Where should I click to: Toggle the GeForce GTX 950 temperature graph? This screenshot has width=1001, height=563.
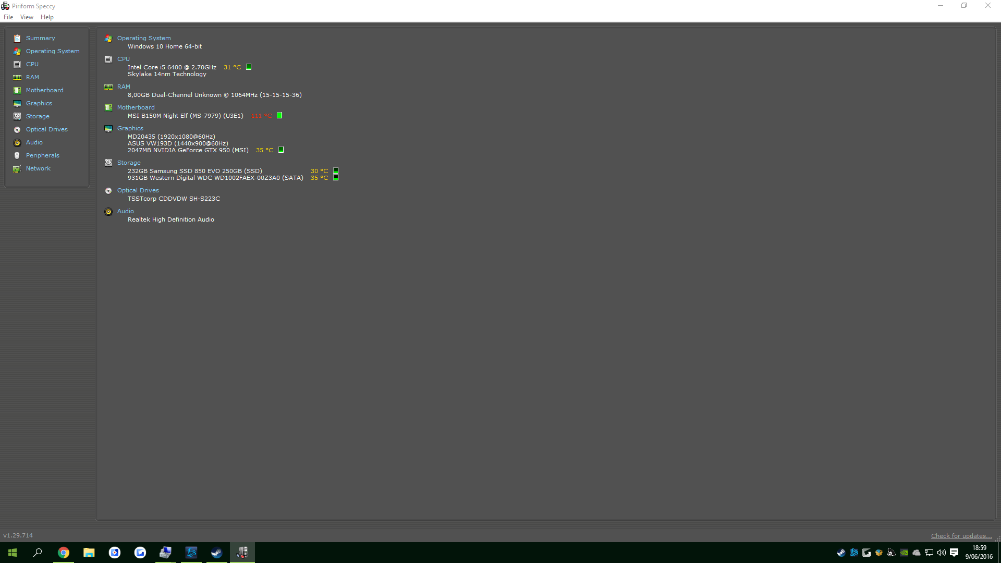click(x=281, y=150)
